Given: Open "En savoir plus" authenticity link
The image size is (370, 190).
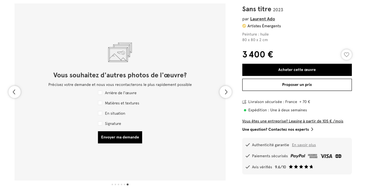Looking at the screenshot, I should tap(304, 145).
